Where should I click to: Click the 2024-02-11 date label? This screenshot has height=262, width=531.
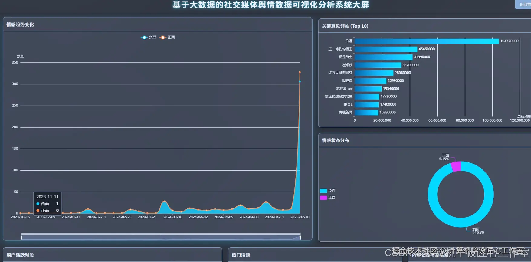point(97,217)
